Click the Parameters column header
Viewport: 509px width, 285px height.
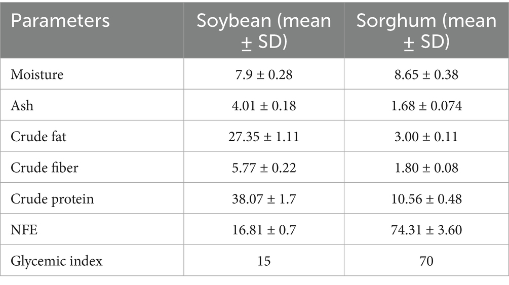[x=60, y=21]
